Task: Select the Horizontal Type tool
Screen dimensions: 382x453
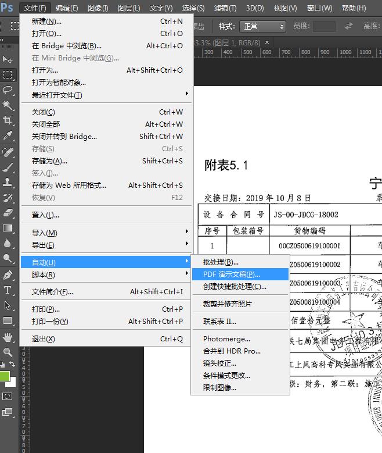Action: [7, 290]
